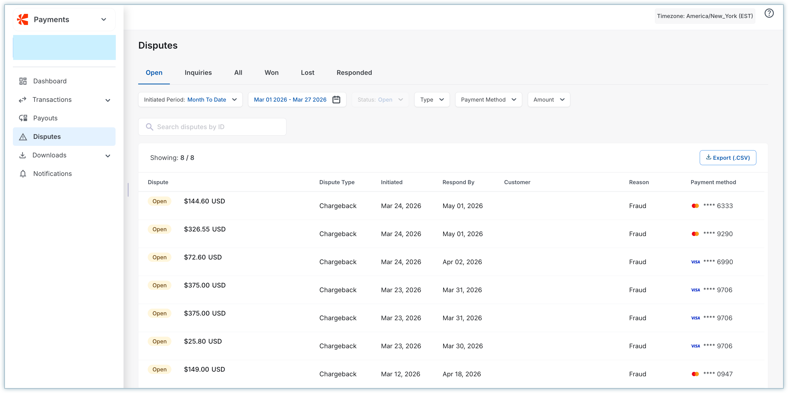Open the $72.60 USD dispute
788x393 pixels.
203,257
